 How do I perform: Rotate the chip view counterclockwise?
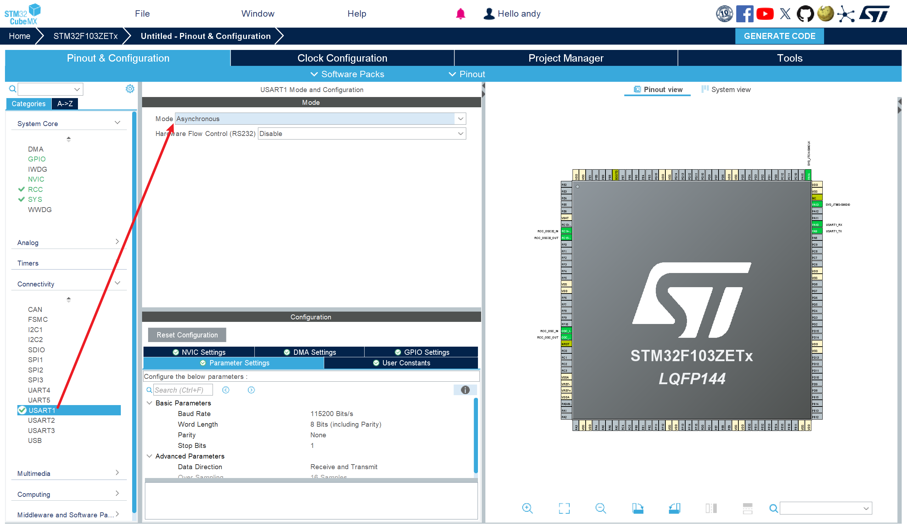coord(674,508)
